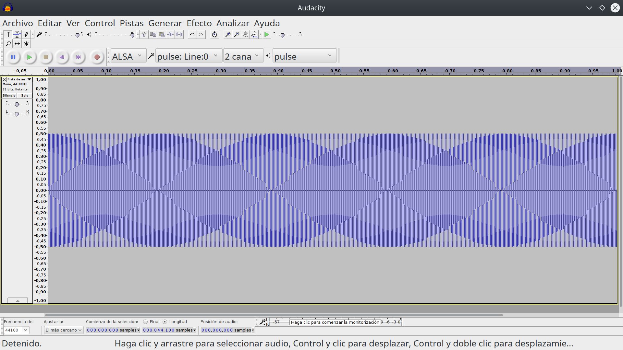Click the Trim audio icon
The height and width of the screenshot is (350, 623).
[x=170, y=35]
